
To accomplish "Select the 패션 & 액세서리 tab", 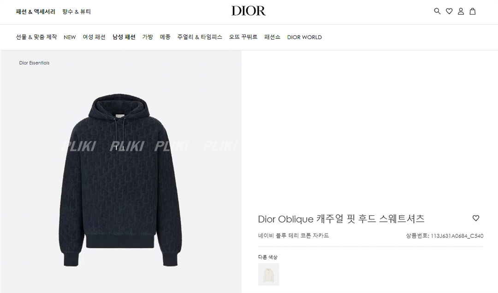I will tap(36, 11).
